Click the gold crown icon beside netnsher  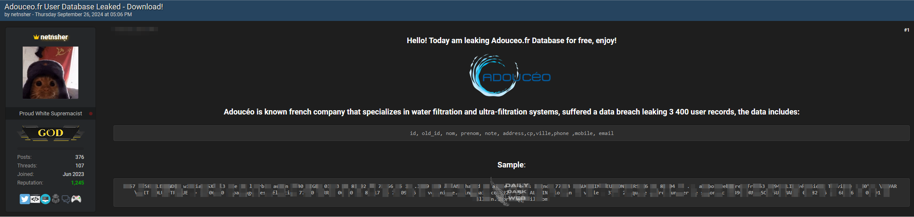(x=36, y=37)
